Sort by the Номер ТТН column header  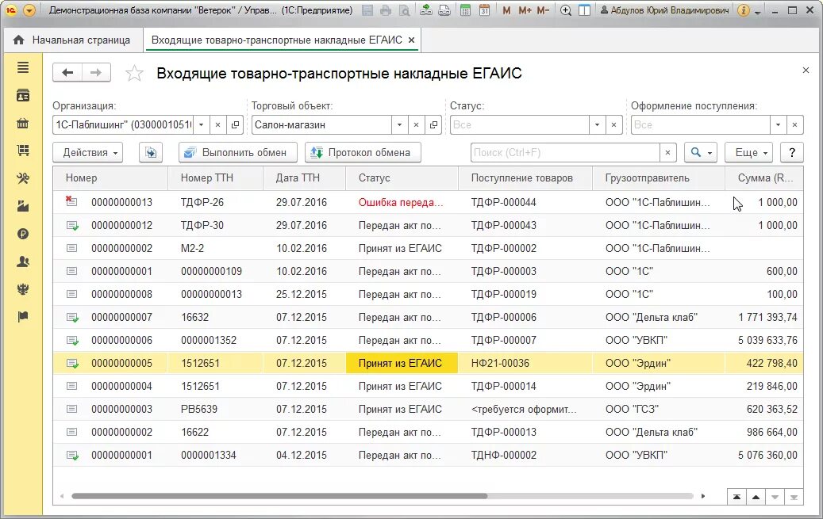(215, 177)
